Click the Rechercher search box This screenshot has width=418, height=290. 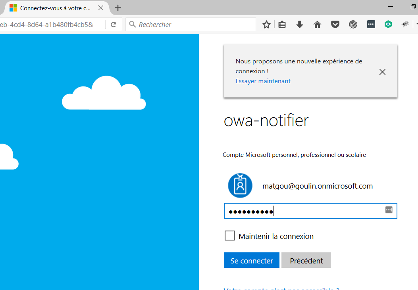pos(191,25)
